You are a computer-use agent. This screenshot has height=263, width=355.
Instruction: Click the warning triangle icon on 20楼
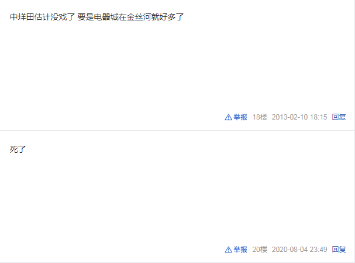pyautogui.click(x=228, y=250)
